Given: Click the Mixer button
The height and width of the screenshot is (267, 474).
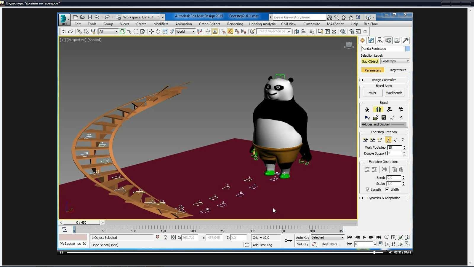Looking at the screenshot, I should click(x=372, y=93).
